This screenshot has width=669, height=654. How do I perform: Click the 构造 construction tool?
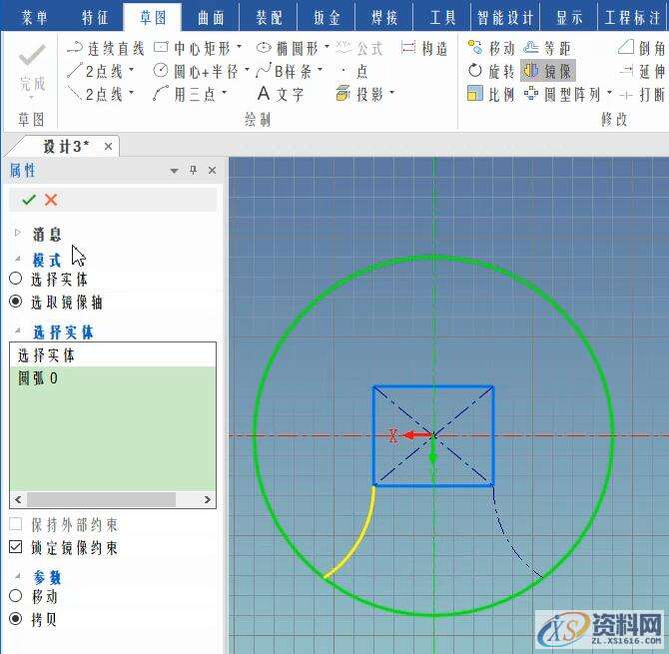tap(424, 48)
